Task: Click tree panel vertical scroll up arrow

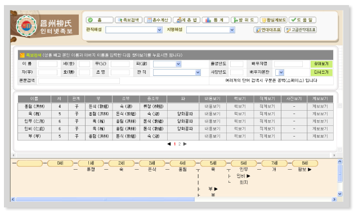Action: pos(340,162)
